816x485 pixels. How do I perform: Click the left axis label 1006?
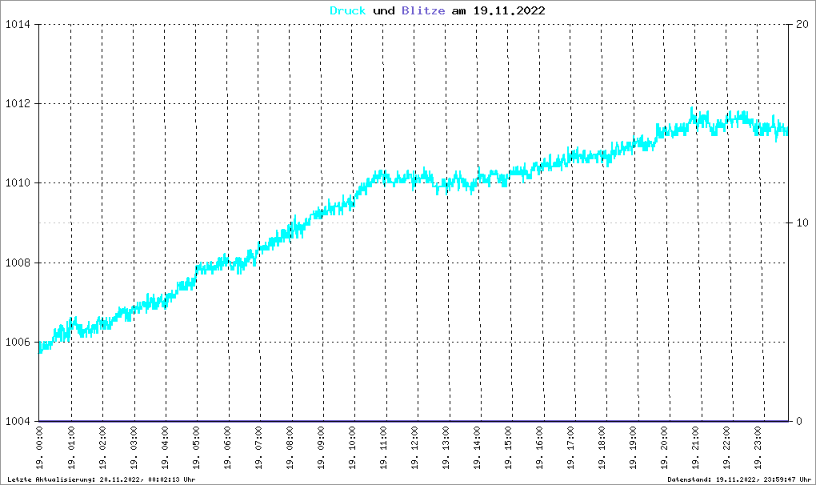click(18, 342)
